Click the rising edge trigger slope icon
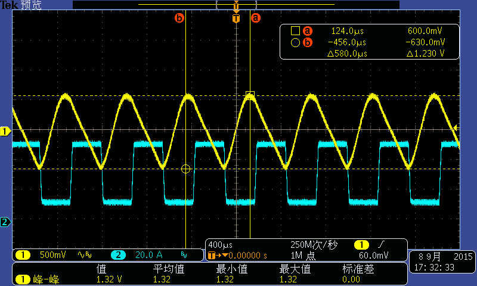This screenshot has height=286, width=477. 381,244
